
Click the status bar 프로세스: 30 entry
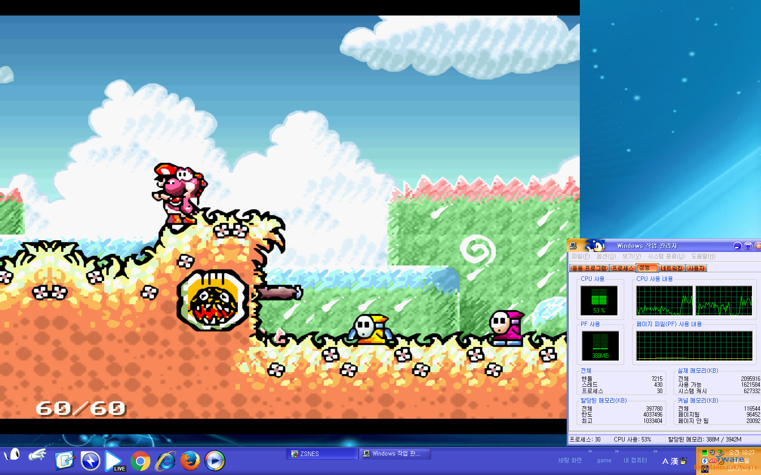coord(585,439)
